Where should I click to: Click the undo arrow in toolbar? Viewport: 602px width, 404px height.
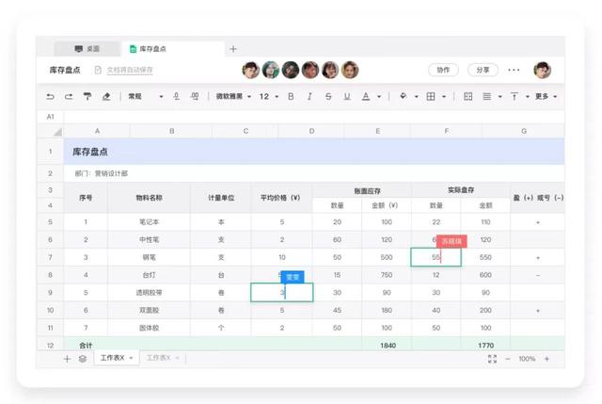click(x=51, y=96)
